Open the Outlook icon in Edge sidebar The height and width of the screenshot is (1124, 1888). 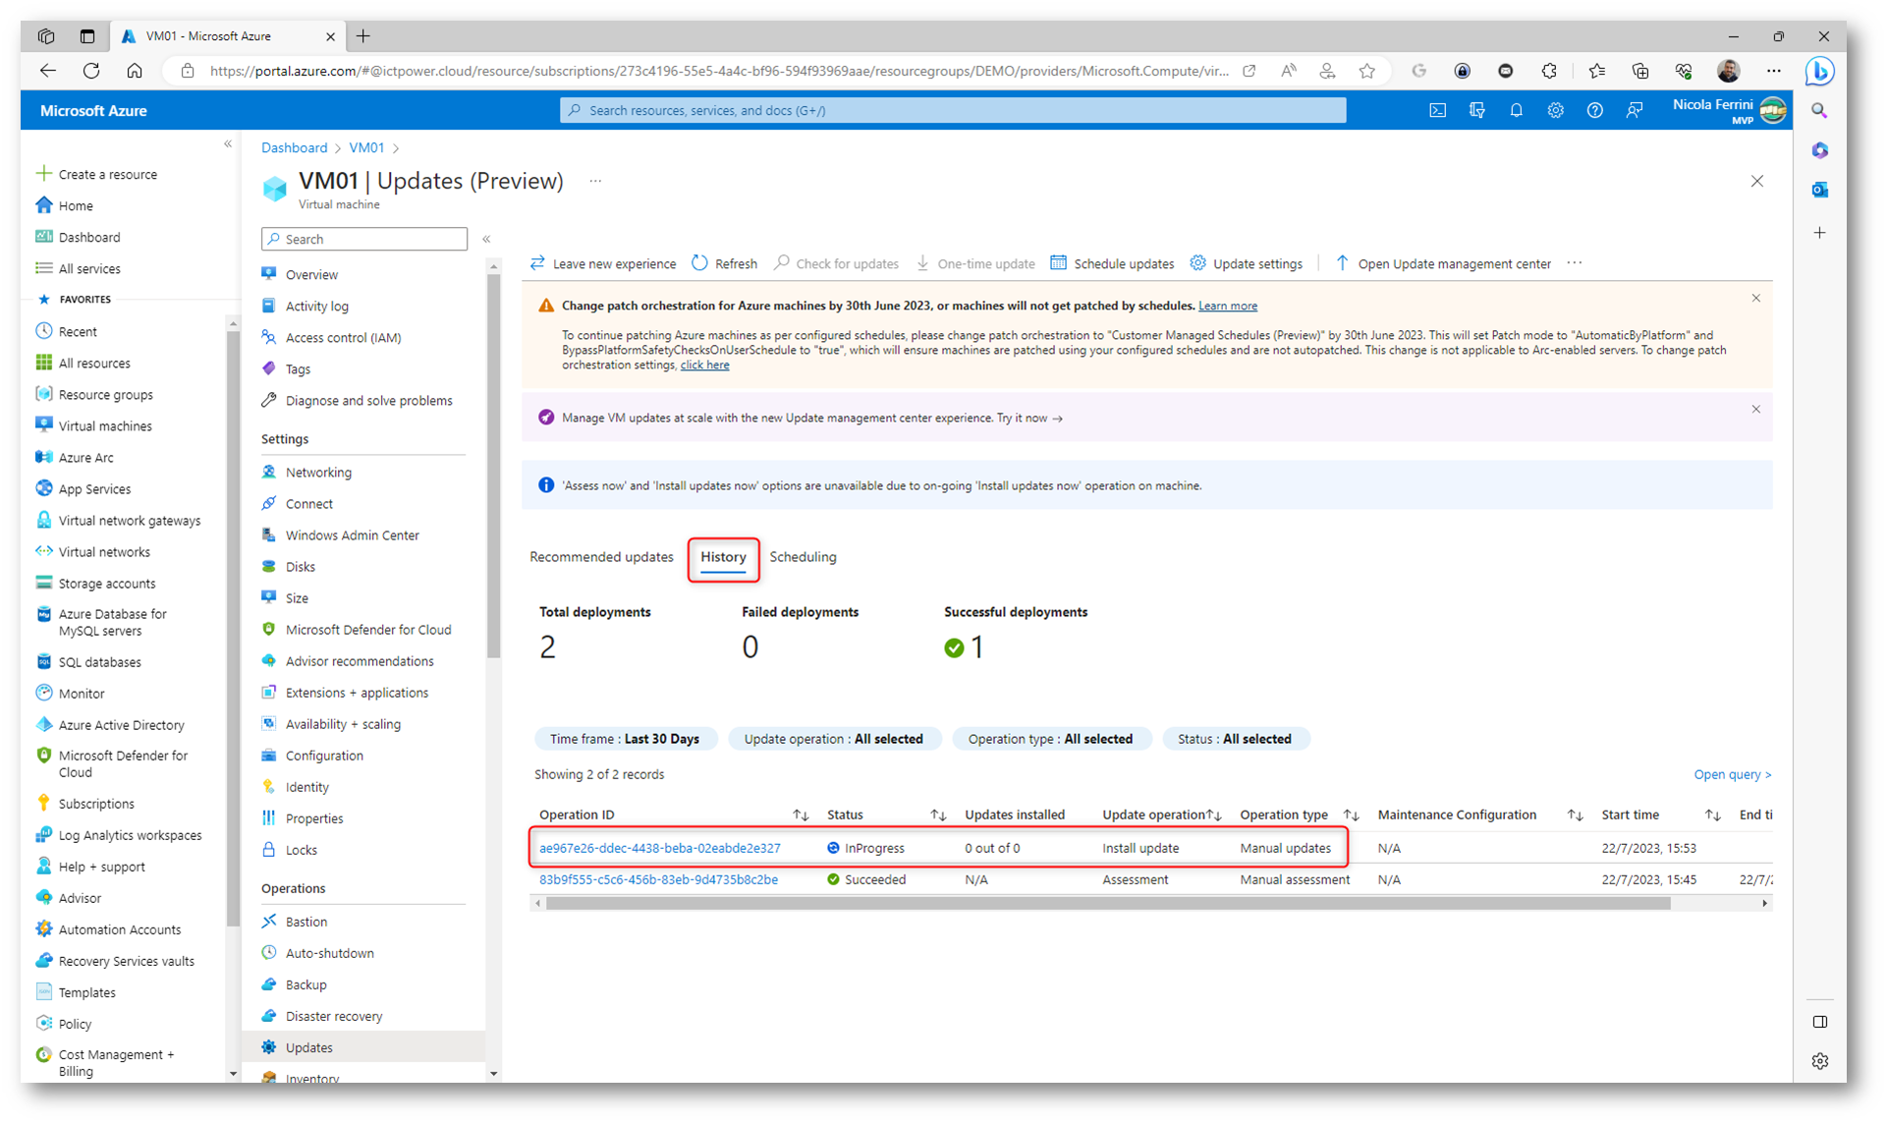click(x=1819, y=190)
